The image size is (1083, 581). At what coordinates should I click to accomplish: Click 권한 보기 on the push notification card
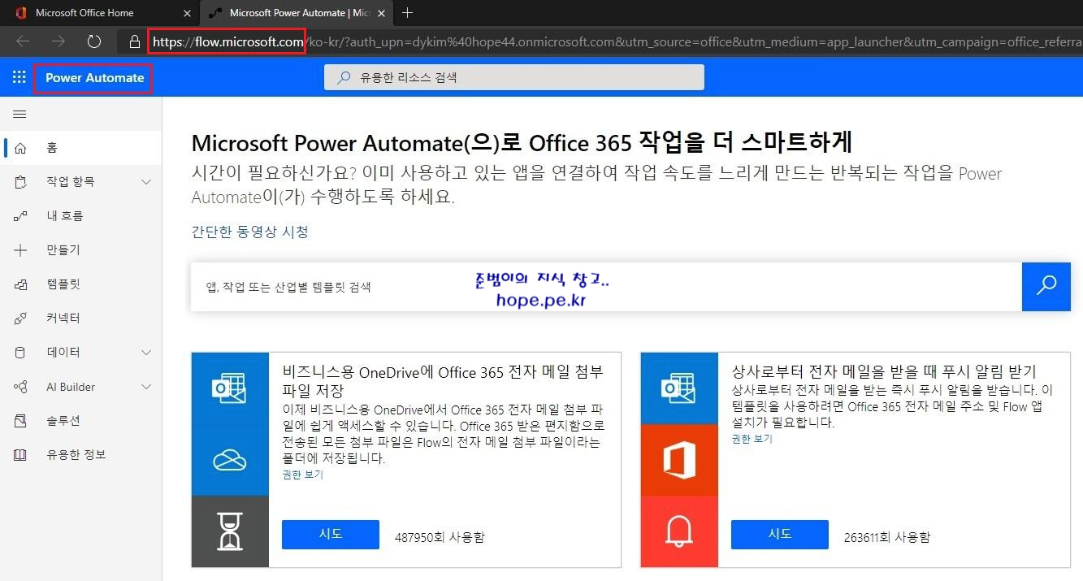[752, 439]
